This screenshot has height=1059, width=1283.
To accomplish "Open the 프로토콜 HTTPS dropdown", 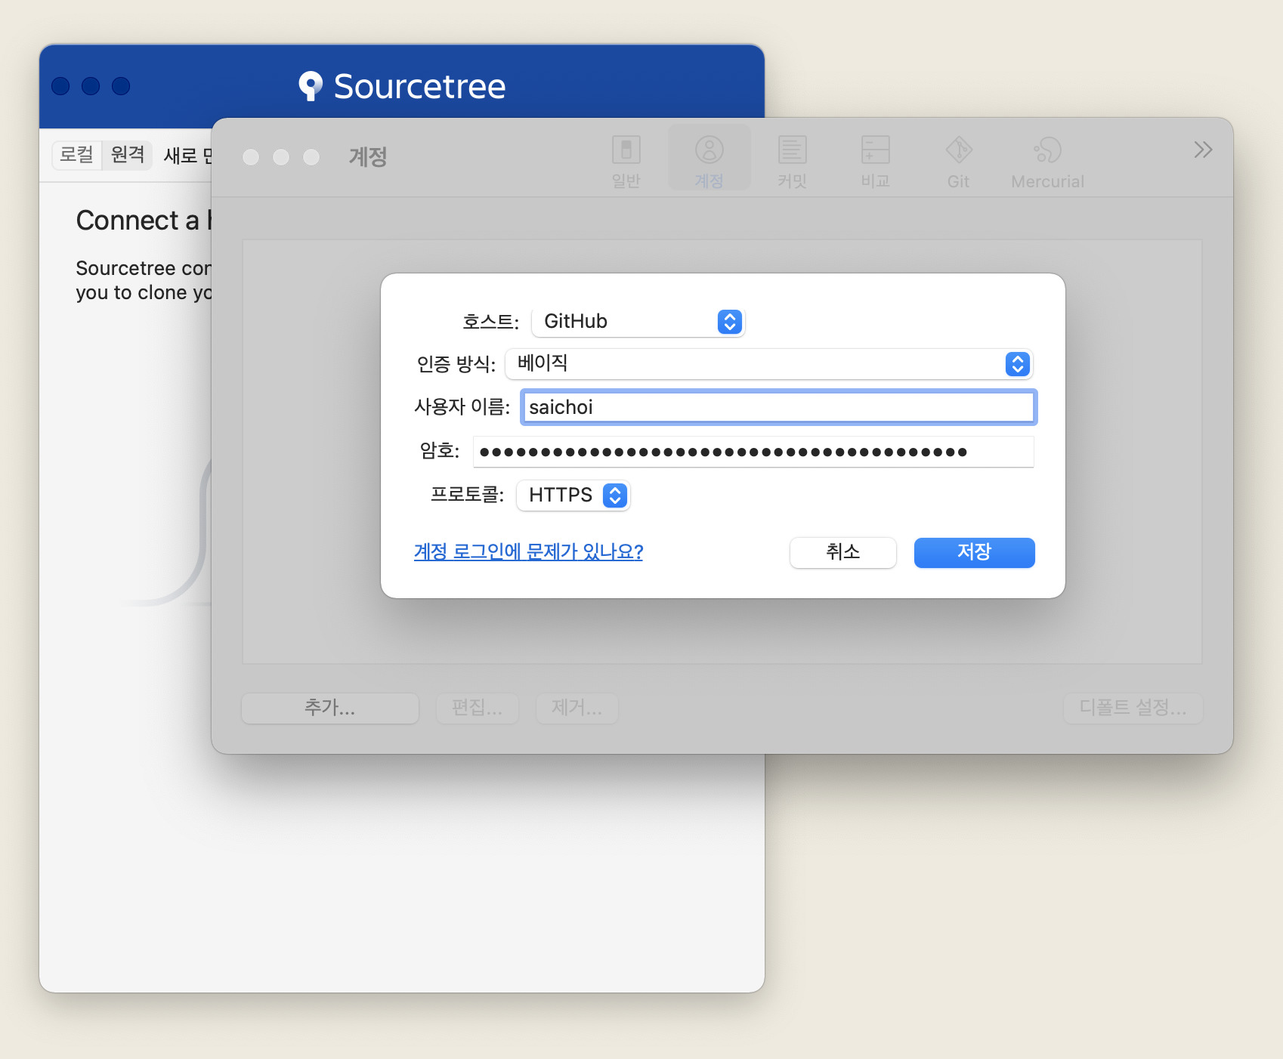I will click(573, 496).
